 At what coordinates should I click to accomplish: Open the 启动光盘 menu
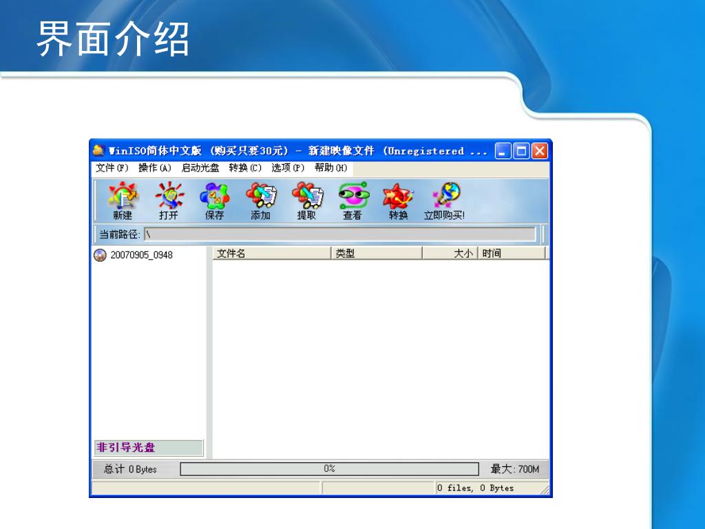pyautogui.click(x=200, y=168)
